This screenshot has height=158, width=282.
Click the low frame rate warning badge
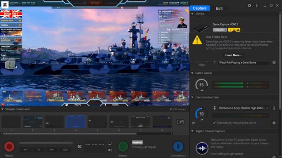coord(234,30)
